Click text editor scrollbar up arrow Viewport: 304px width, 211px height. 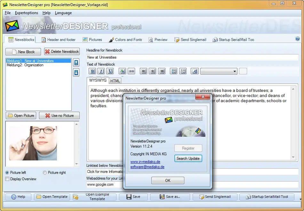tap(293, 89)
